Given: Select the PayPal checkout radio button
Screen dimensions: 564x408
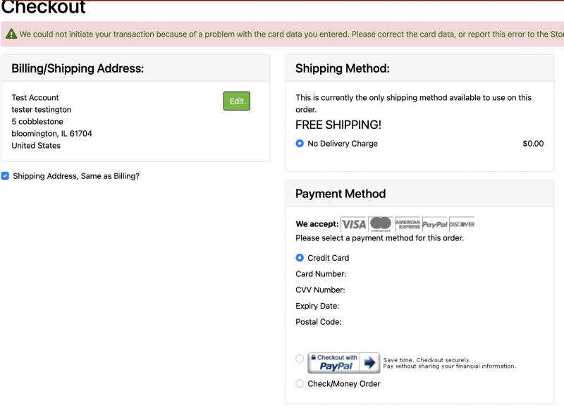Looking at the screenshot, I should click(300, 359).
